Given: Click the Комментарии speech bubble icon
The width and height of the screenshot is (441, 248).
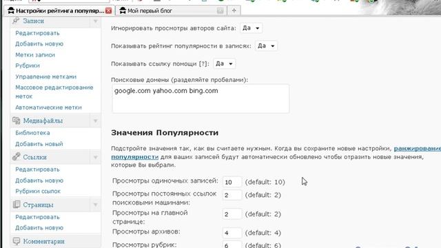Looking at the screenshot, I should pyautogui.click(x=17, y=241).
